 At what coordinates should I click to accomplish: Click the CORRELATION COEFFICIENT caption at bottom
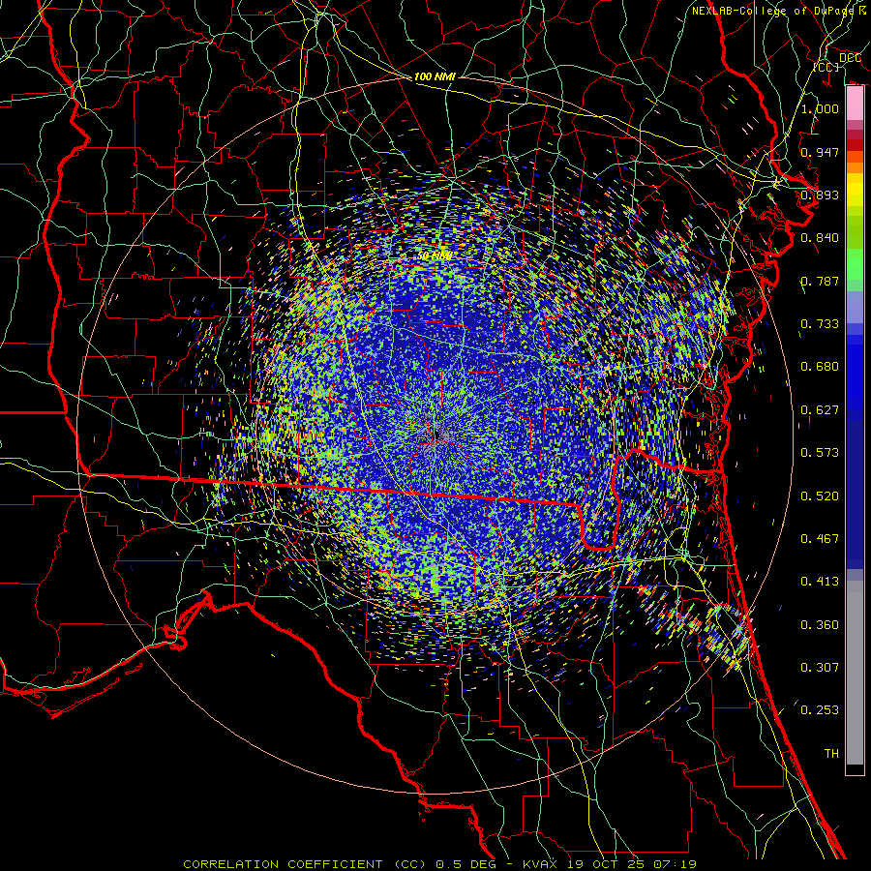(x=283, y=864)
